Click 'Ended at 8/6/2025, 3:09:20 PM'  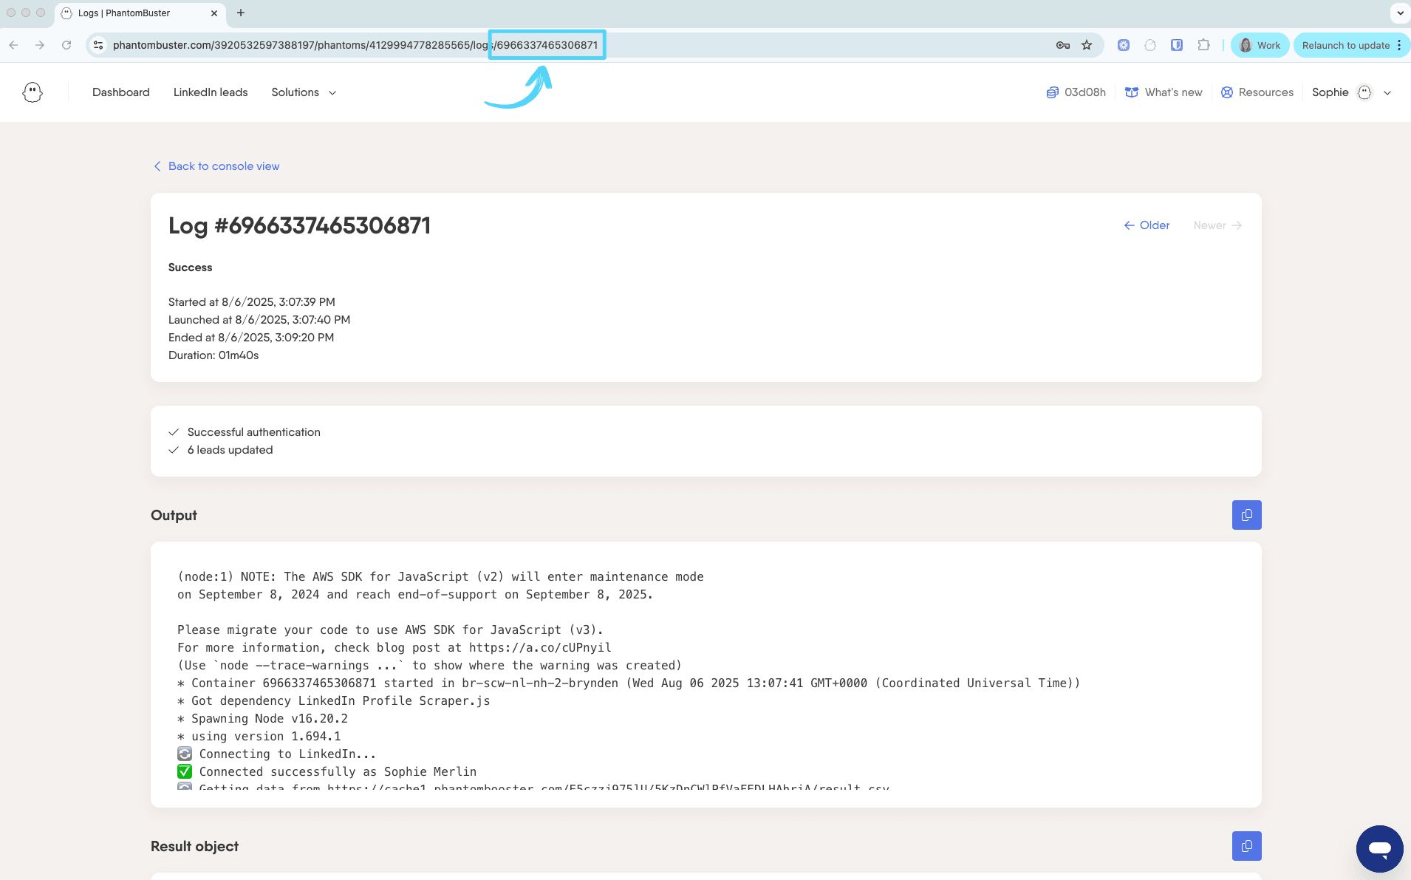tap(251, 338)
